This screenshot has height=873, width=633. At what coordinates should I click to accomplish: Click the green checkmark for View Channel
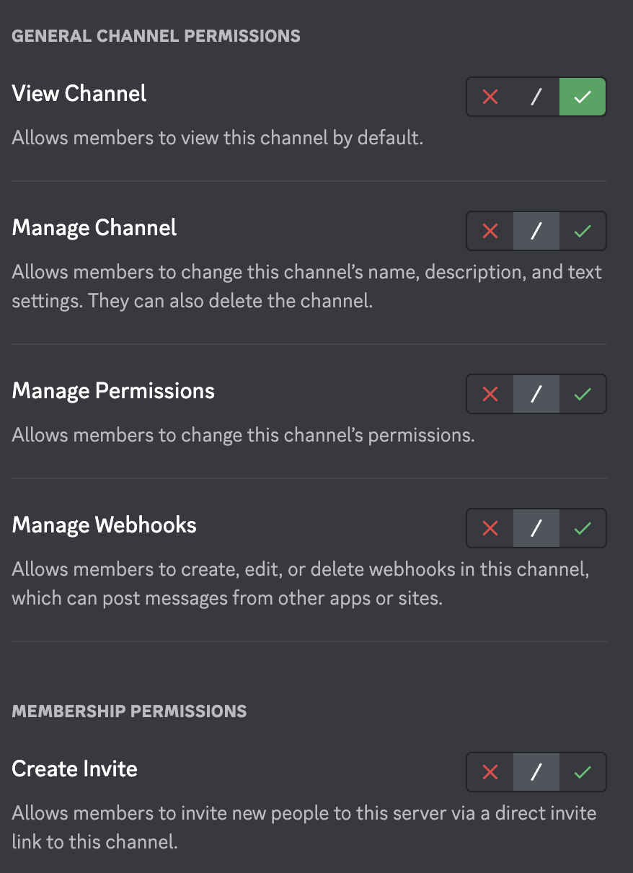pos(583,97)
